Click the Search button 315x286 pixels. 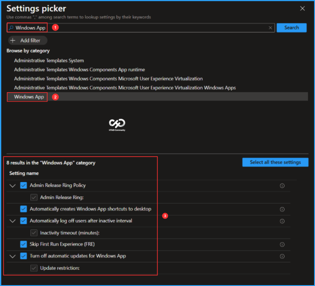(x=291, y=28)
